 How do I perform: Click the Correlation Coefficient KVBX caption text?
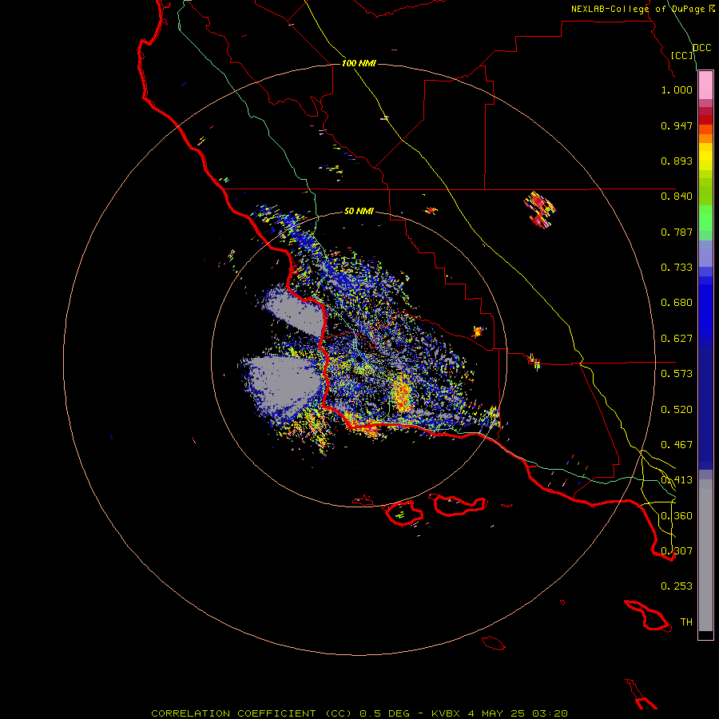[x=359, y=713]
